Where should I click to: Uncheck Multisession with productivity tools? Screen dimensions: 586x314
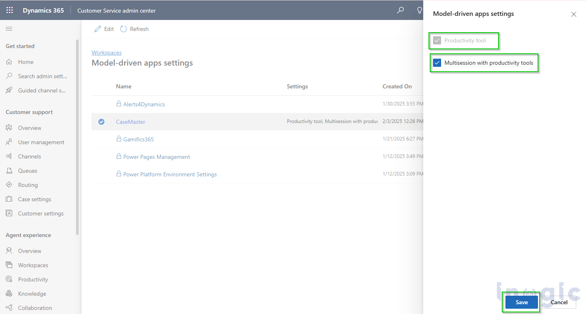(x=437, y=63)
